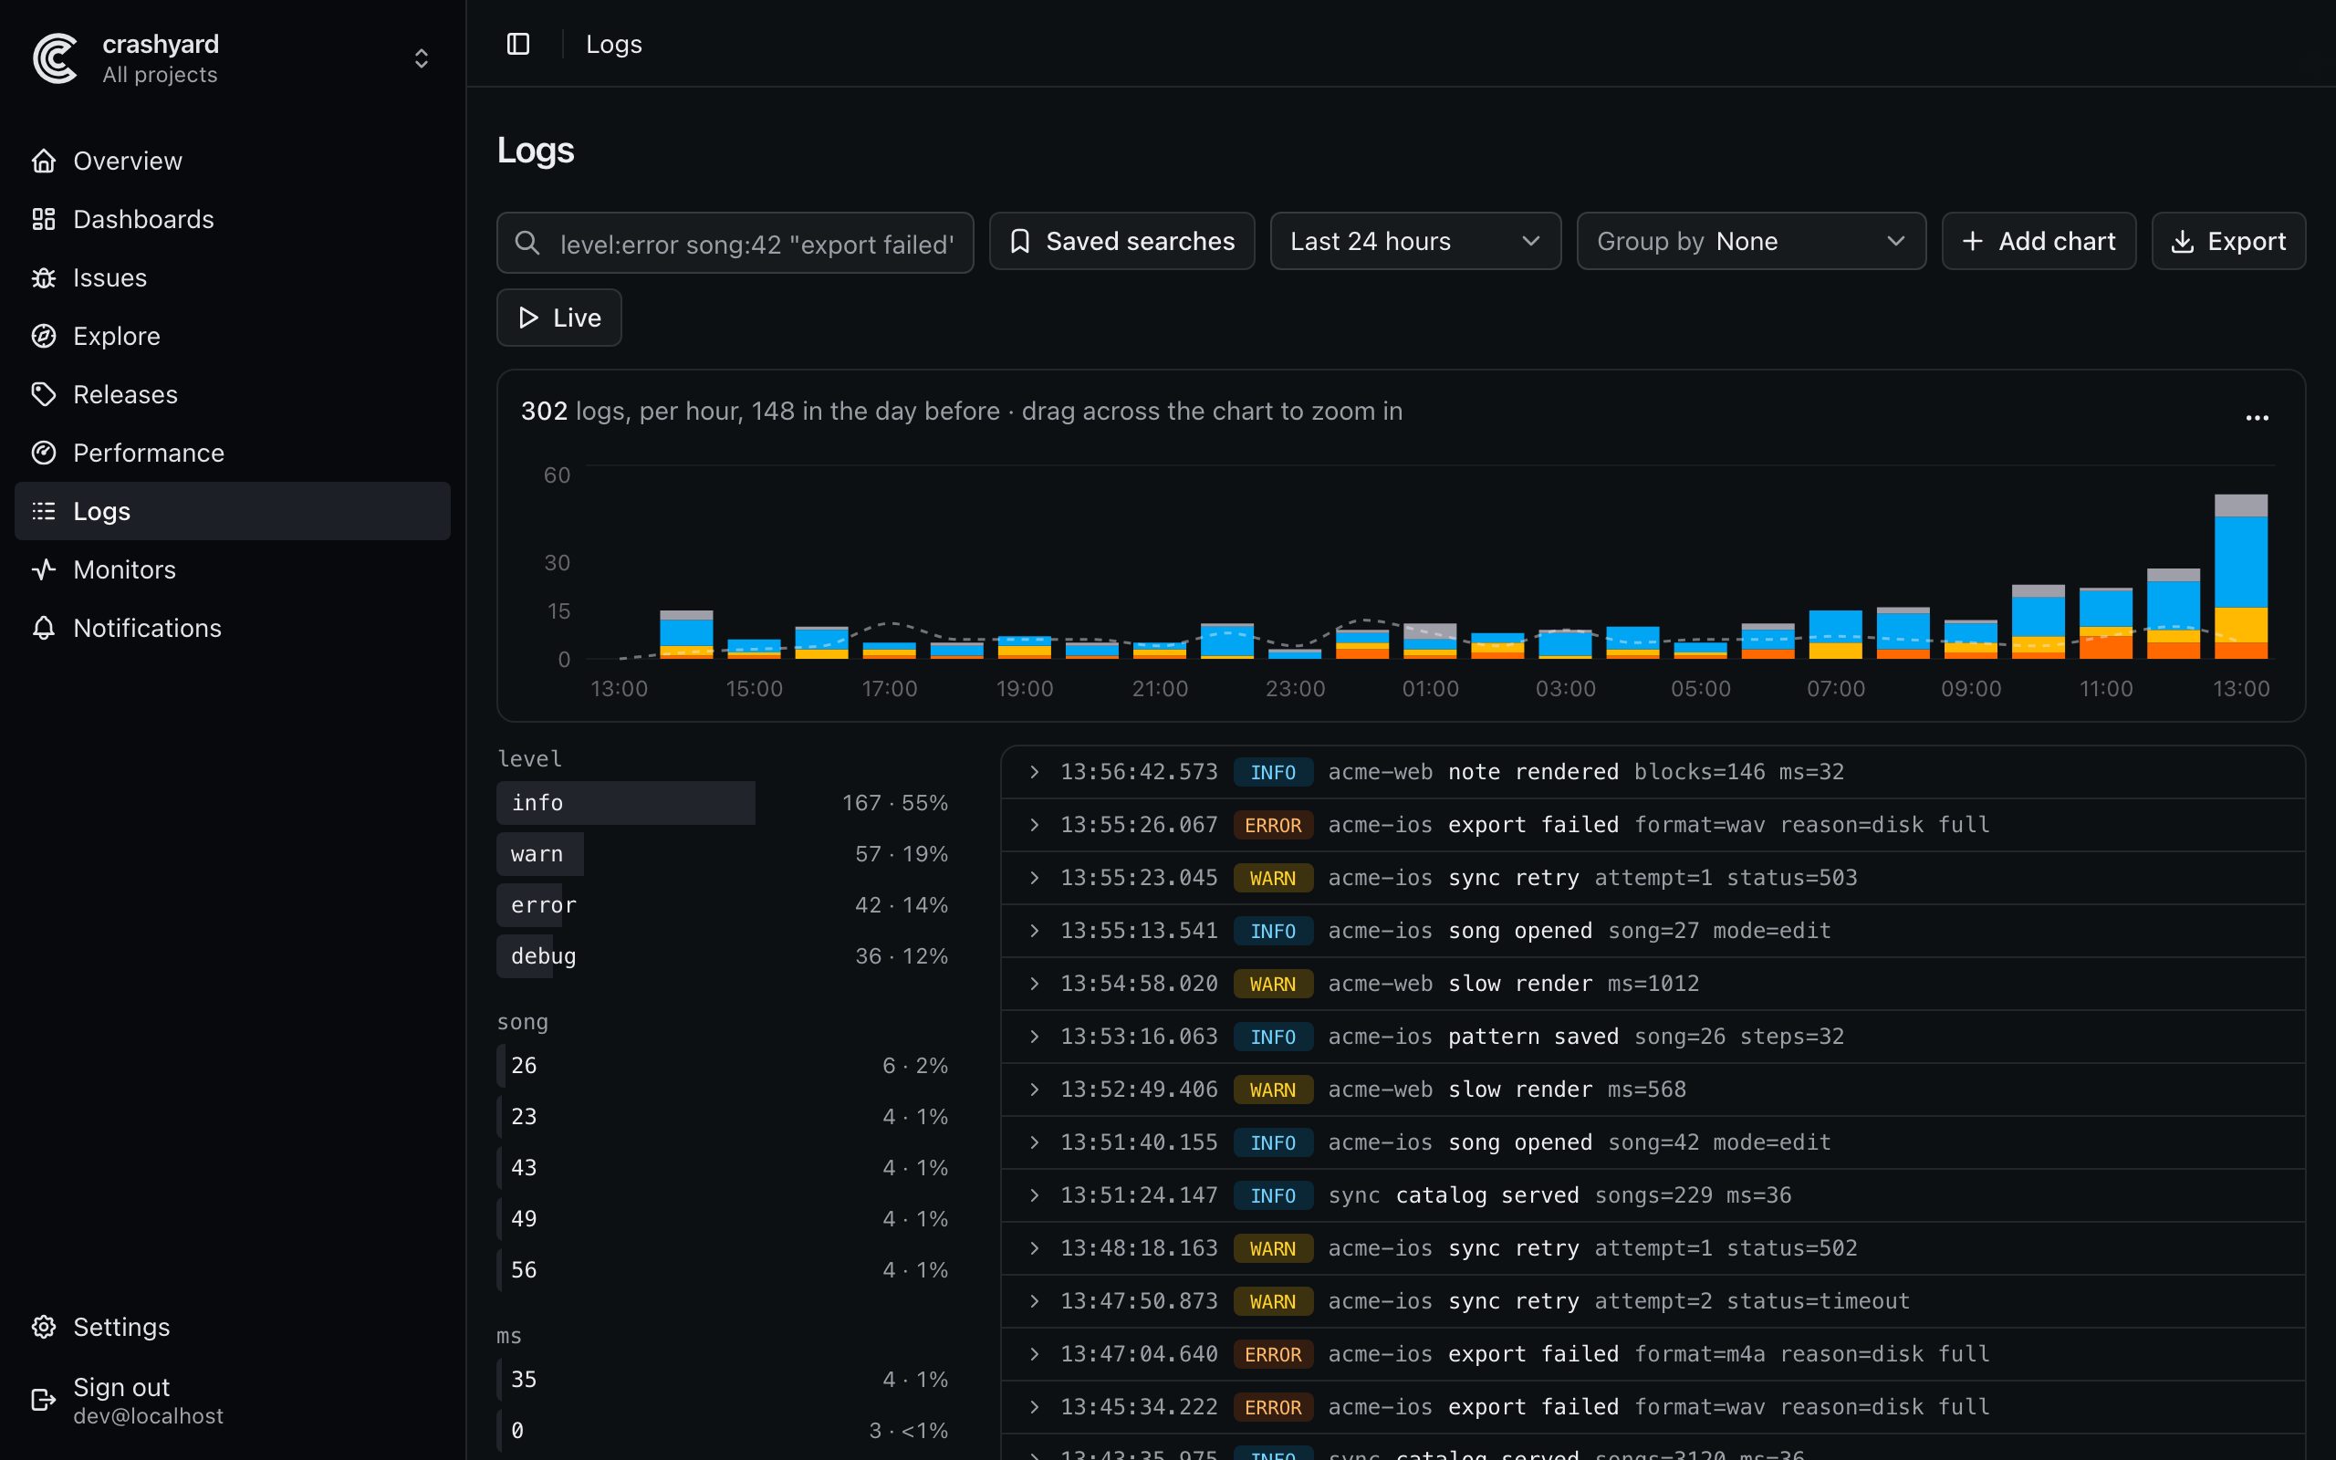Start Live log streaming

click(x=558, y=318)
